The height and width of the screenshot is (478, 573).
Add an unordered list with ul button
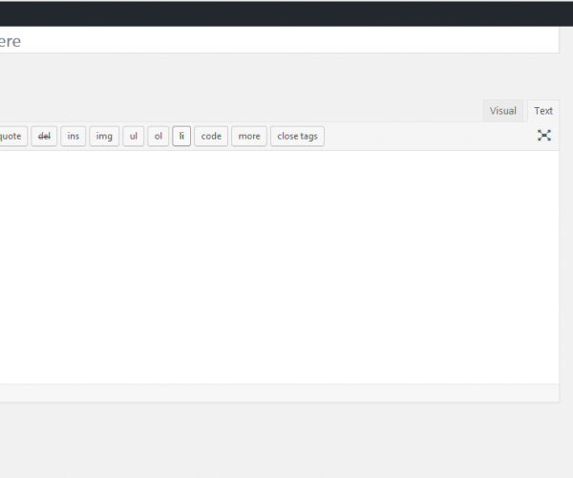tap(134, 136)
